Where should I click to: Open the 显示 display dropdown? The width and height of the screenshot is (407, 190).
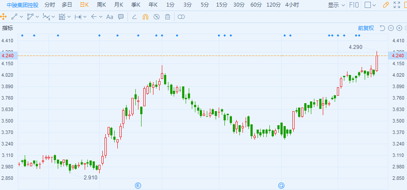pyautogui.click(x=336, y=5)
